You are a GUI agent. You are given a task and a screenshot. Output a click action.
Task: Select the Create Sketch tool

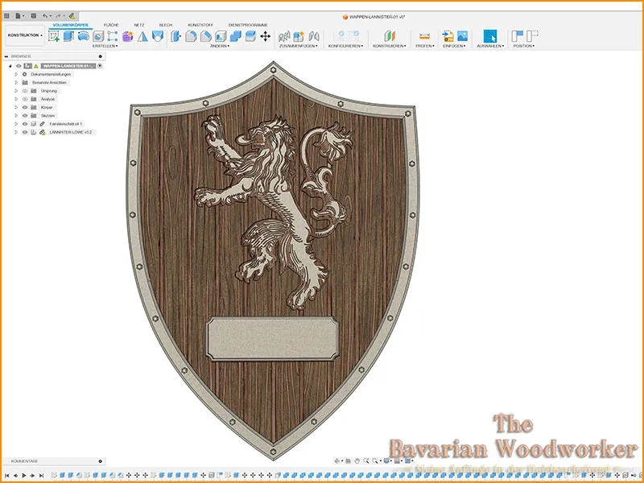54,36
